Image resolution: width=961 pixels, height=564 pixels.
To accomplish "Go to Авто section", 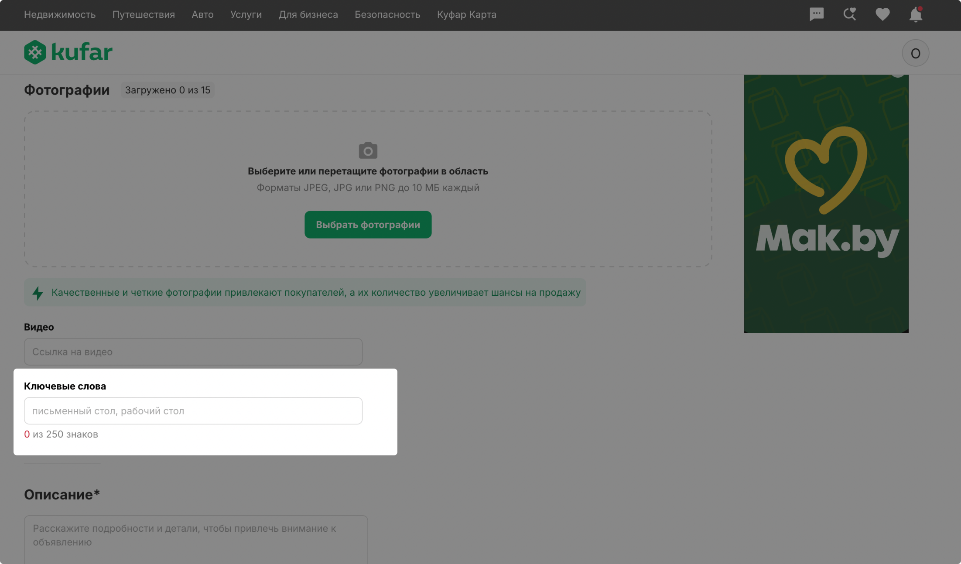I will click(x=202, y=14).
